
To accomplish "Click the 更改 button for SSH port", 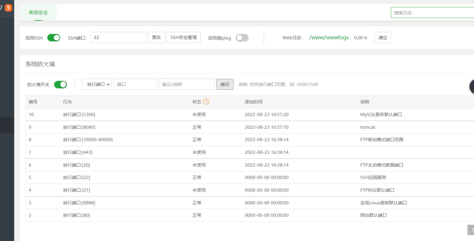I will click(x=156, y=37).
